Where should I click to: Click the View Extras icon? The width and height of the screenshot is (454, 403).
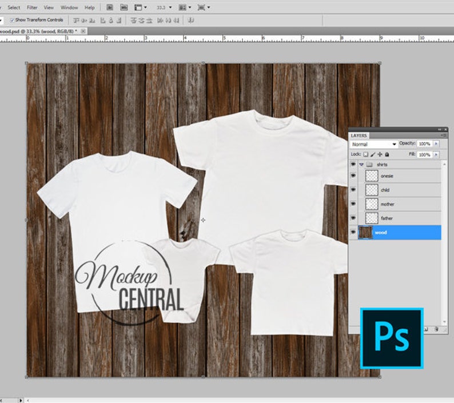(138, 7)
